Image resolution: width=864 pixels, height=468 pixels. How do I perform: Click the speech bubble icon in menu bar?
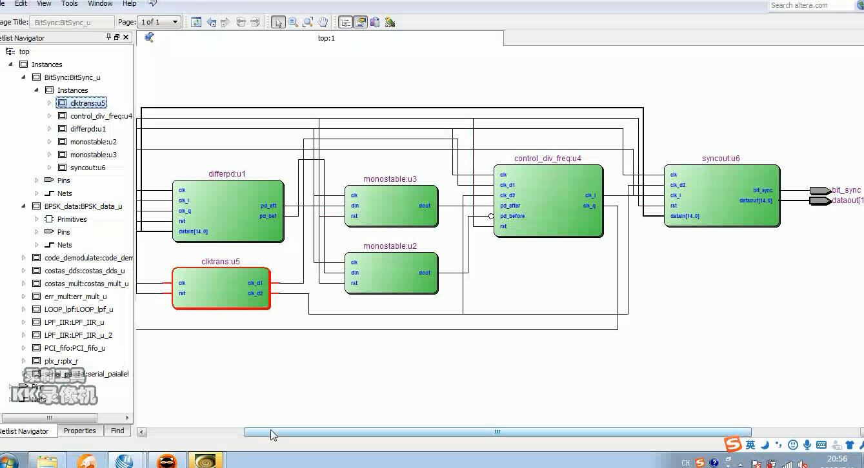click(x=153, y=3)
